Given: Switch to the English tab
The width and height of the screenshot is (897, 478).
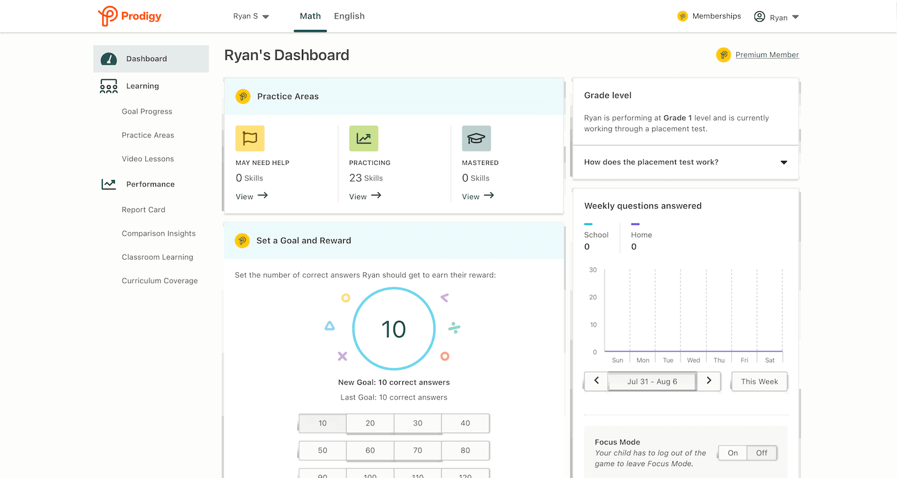Looking at the screenshot, I should (349, 16).
